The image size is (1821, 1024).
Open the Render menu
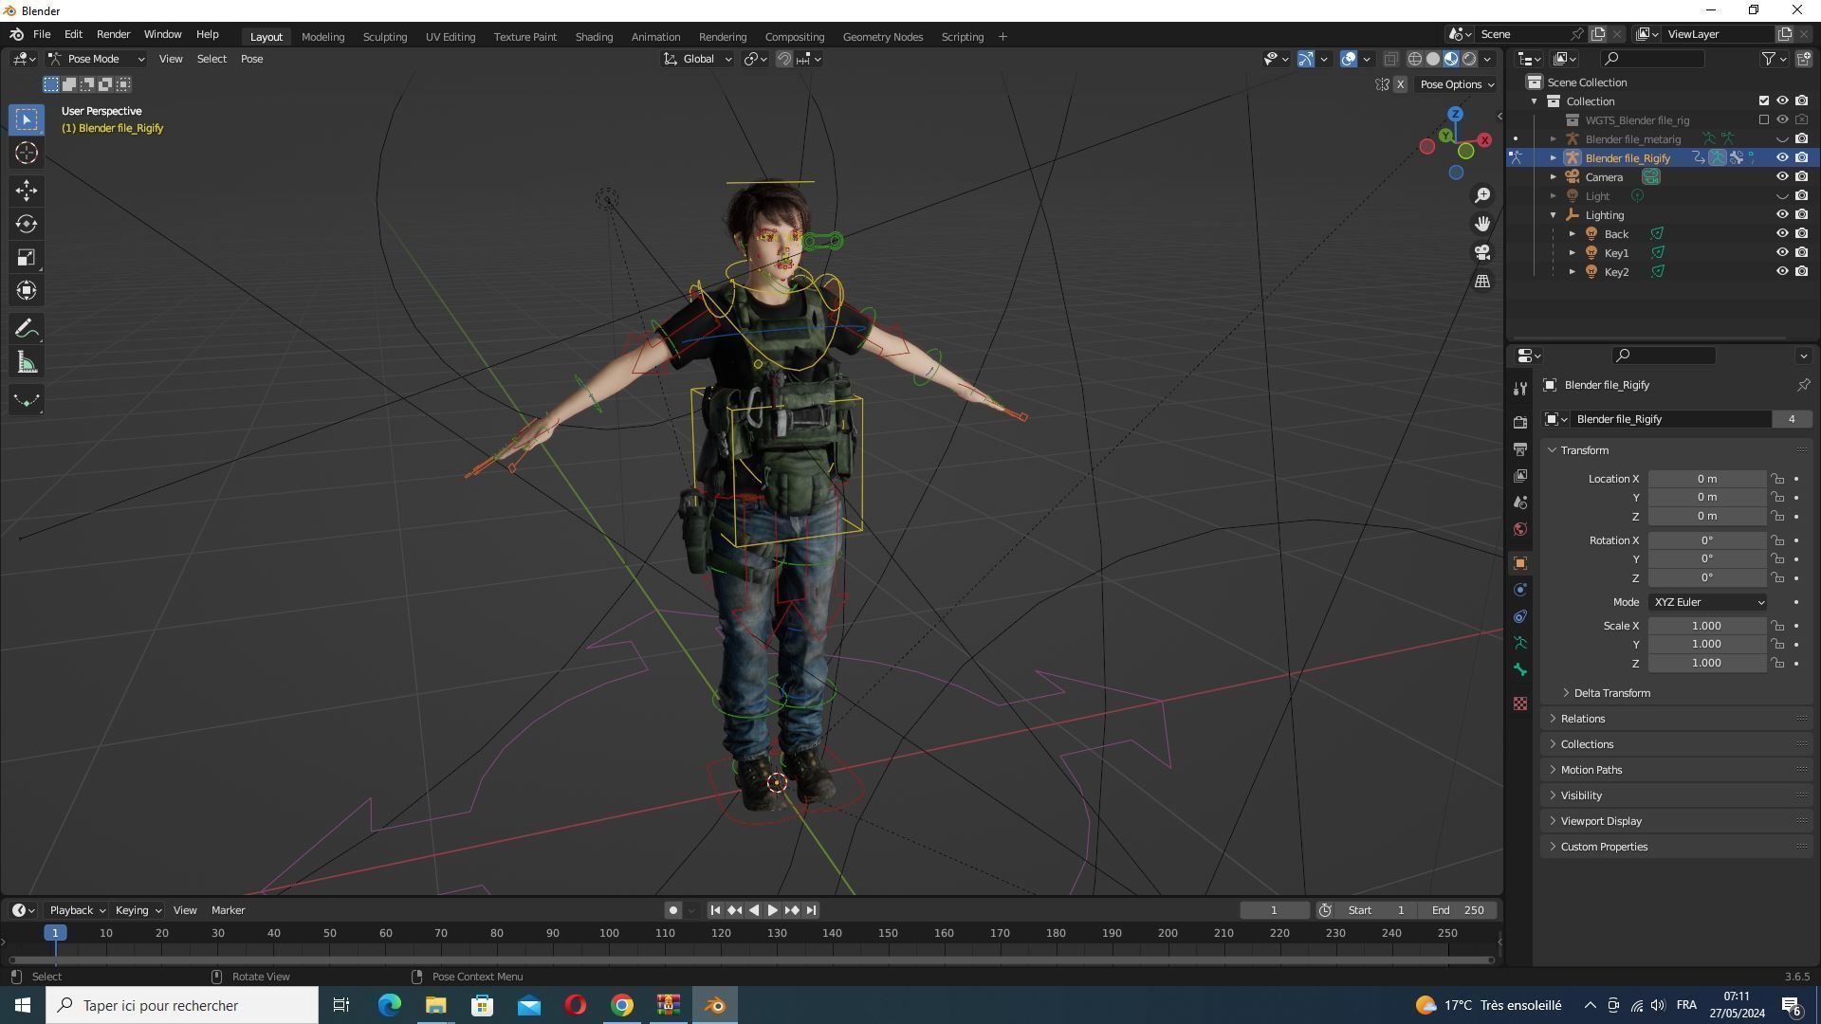point(113,34)
